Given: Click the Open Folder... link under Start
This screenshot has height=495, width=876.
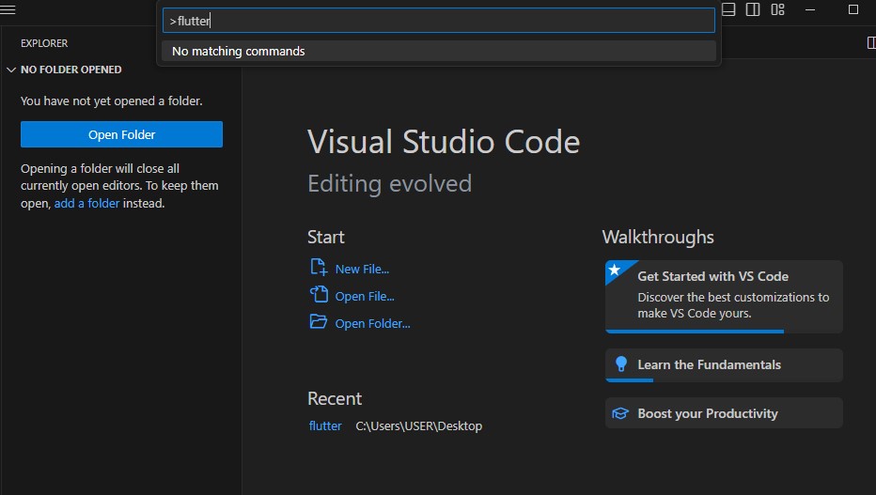Looking at the screenshot, I should (372, 324).
